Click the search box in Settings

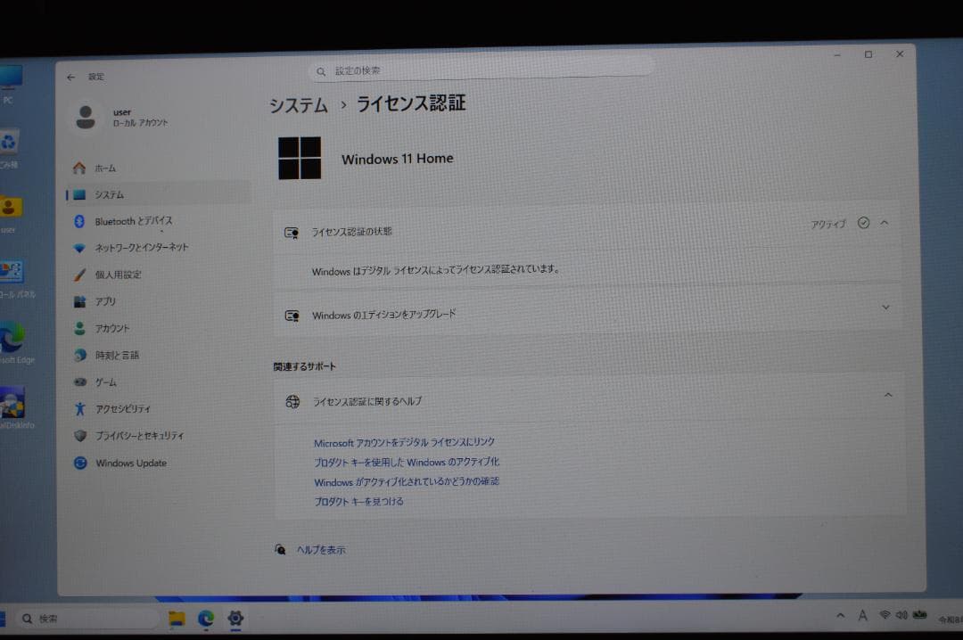[x=481, y=70]
